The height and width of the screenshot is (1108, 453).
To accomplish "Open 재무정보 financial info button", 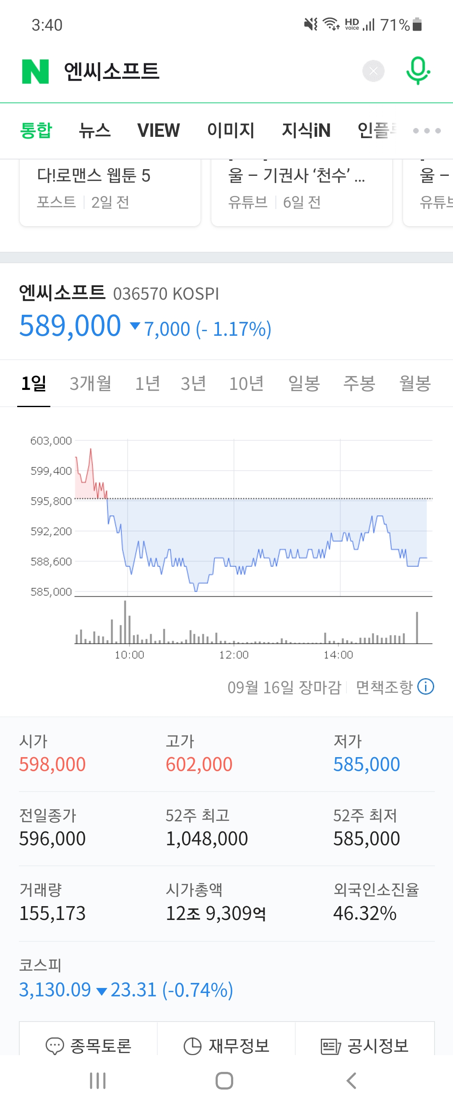I will coord(226,1045).
